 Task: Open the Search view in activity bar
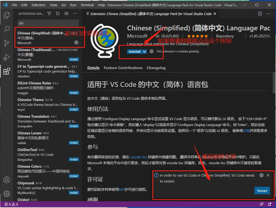(x=6, y=29)
